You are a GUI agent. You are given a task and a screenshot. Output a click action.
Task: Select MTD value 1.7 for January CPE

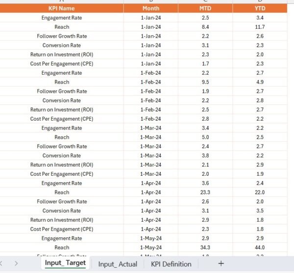205,63
